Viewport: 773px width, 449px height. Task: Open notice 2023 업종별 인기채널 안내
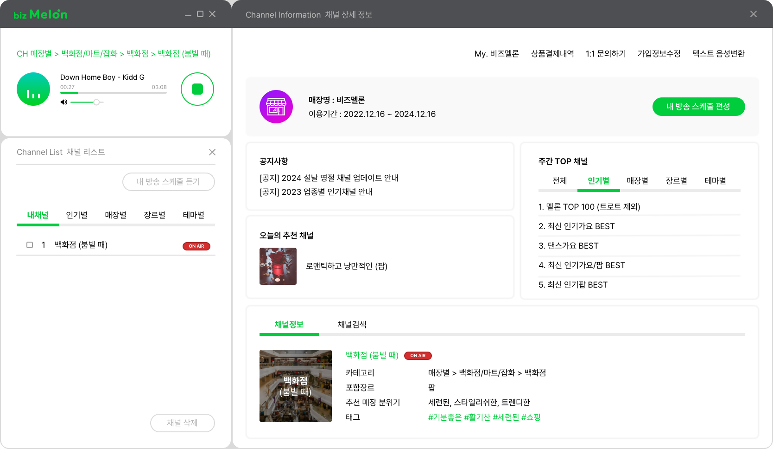(316, 192)
